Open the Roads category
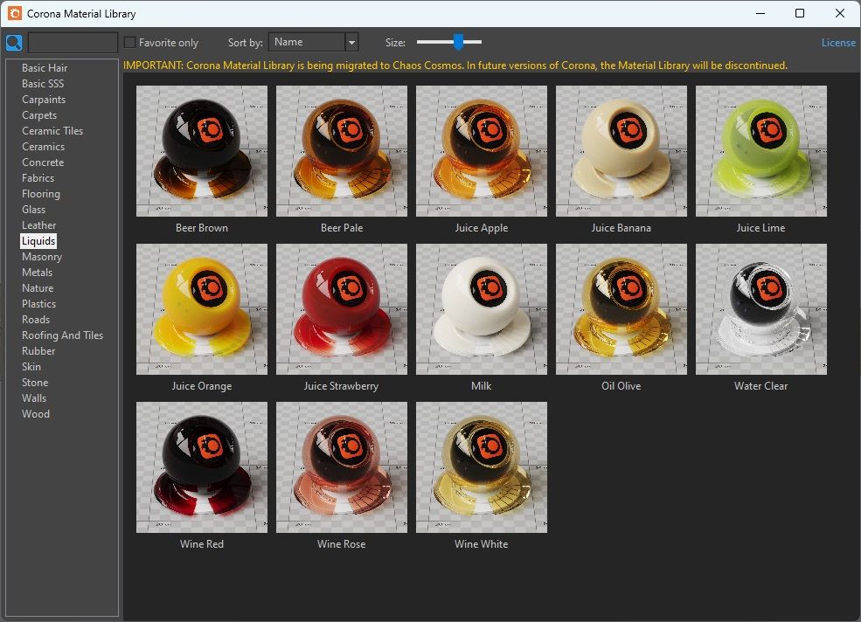This screenshot has height=622, width=861. [x=36, y=320]
